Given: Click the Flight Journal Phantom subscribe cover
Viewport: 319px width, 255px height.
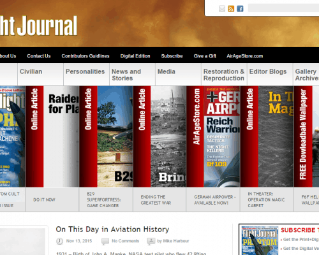Looking at the screenshot, I should coord(260,240).
